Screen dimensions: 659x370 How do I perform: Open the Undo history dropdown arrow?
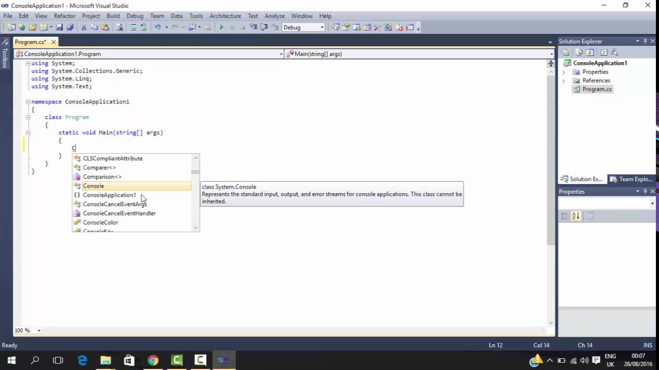coord(166,27)
